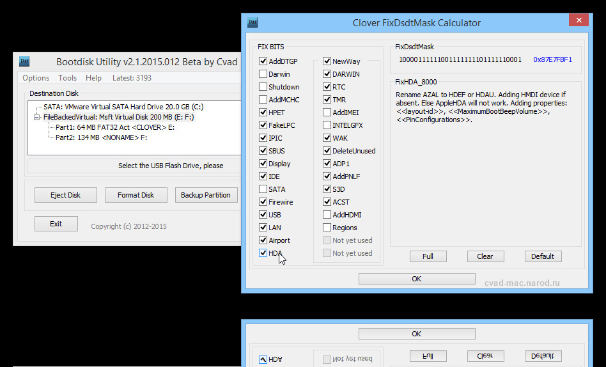This screenshot has height=367, width=606.
Task: Enable the Darwin fix bit
Action: (x=263, y=74)
